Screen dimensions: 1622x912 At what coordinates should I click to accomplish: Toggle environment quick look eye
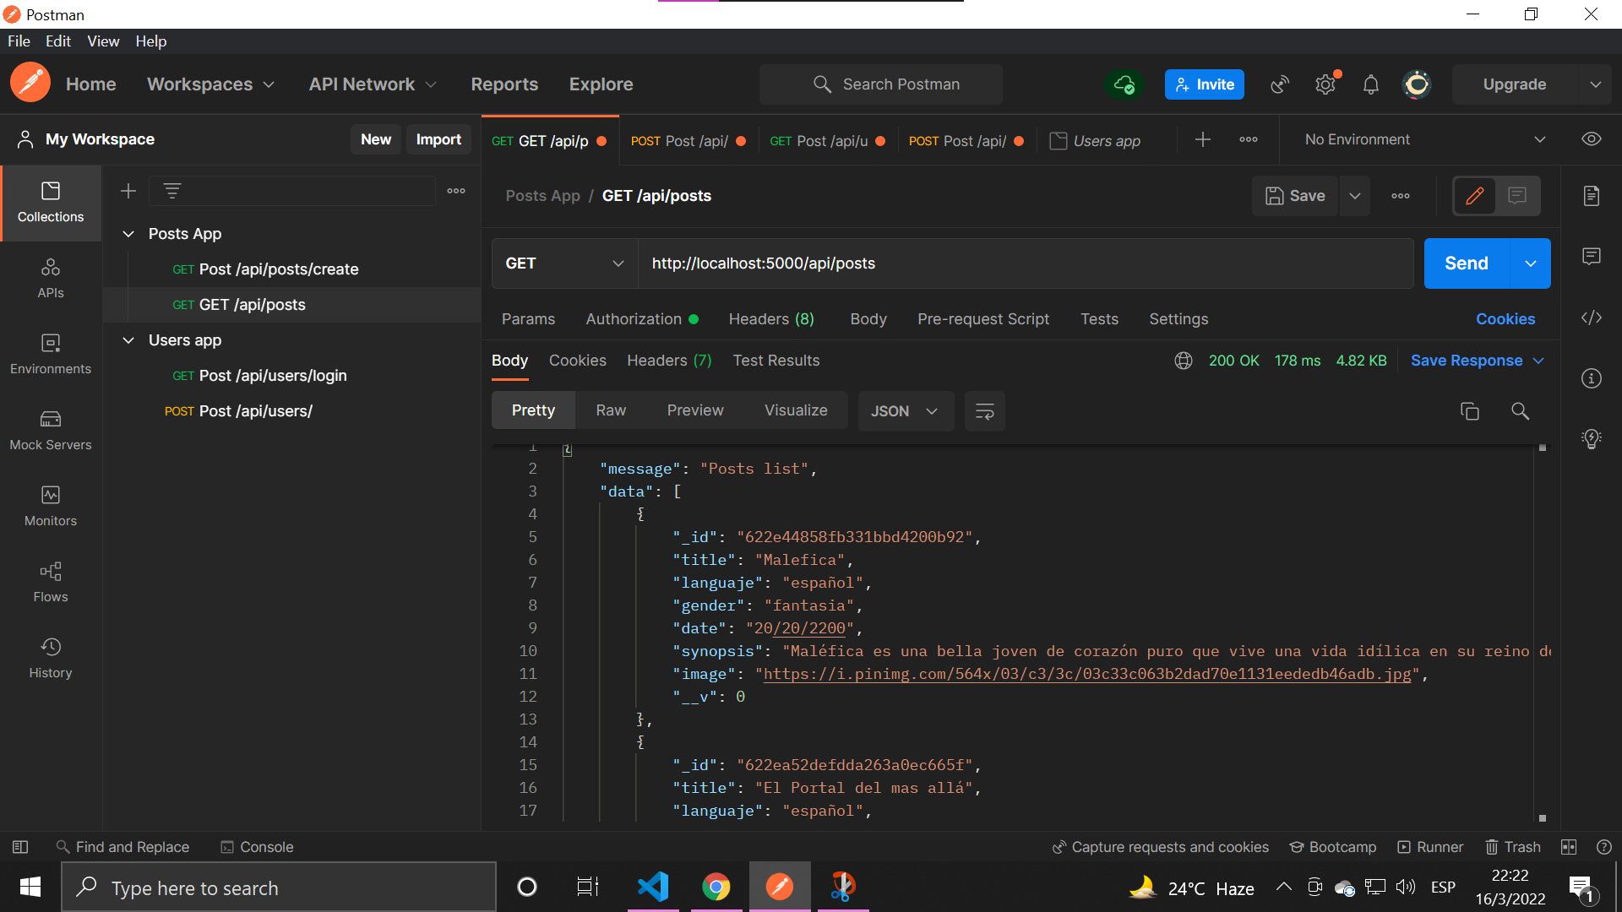(x=1592, y=138)
